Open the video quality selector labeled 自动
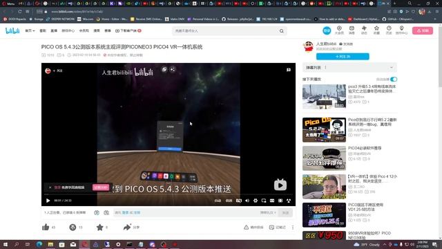This screenshot has height=249, width=442. pos(218,201)
